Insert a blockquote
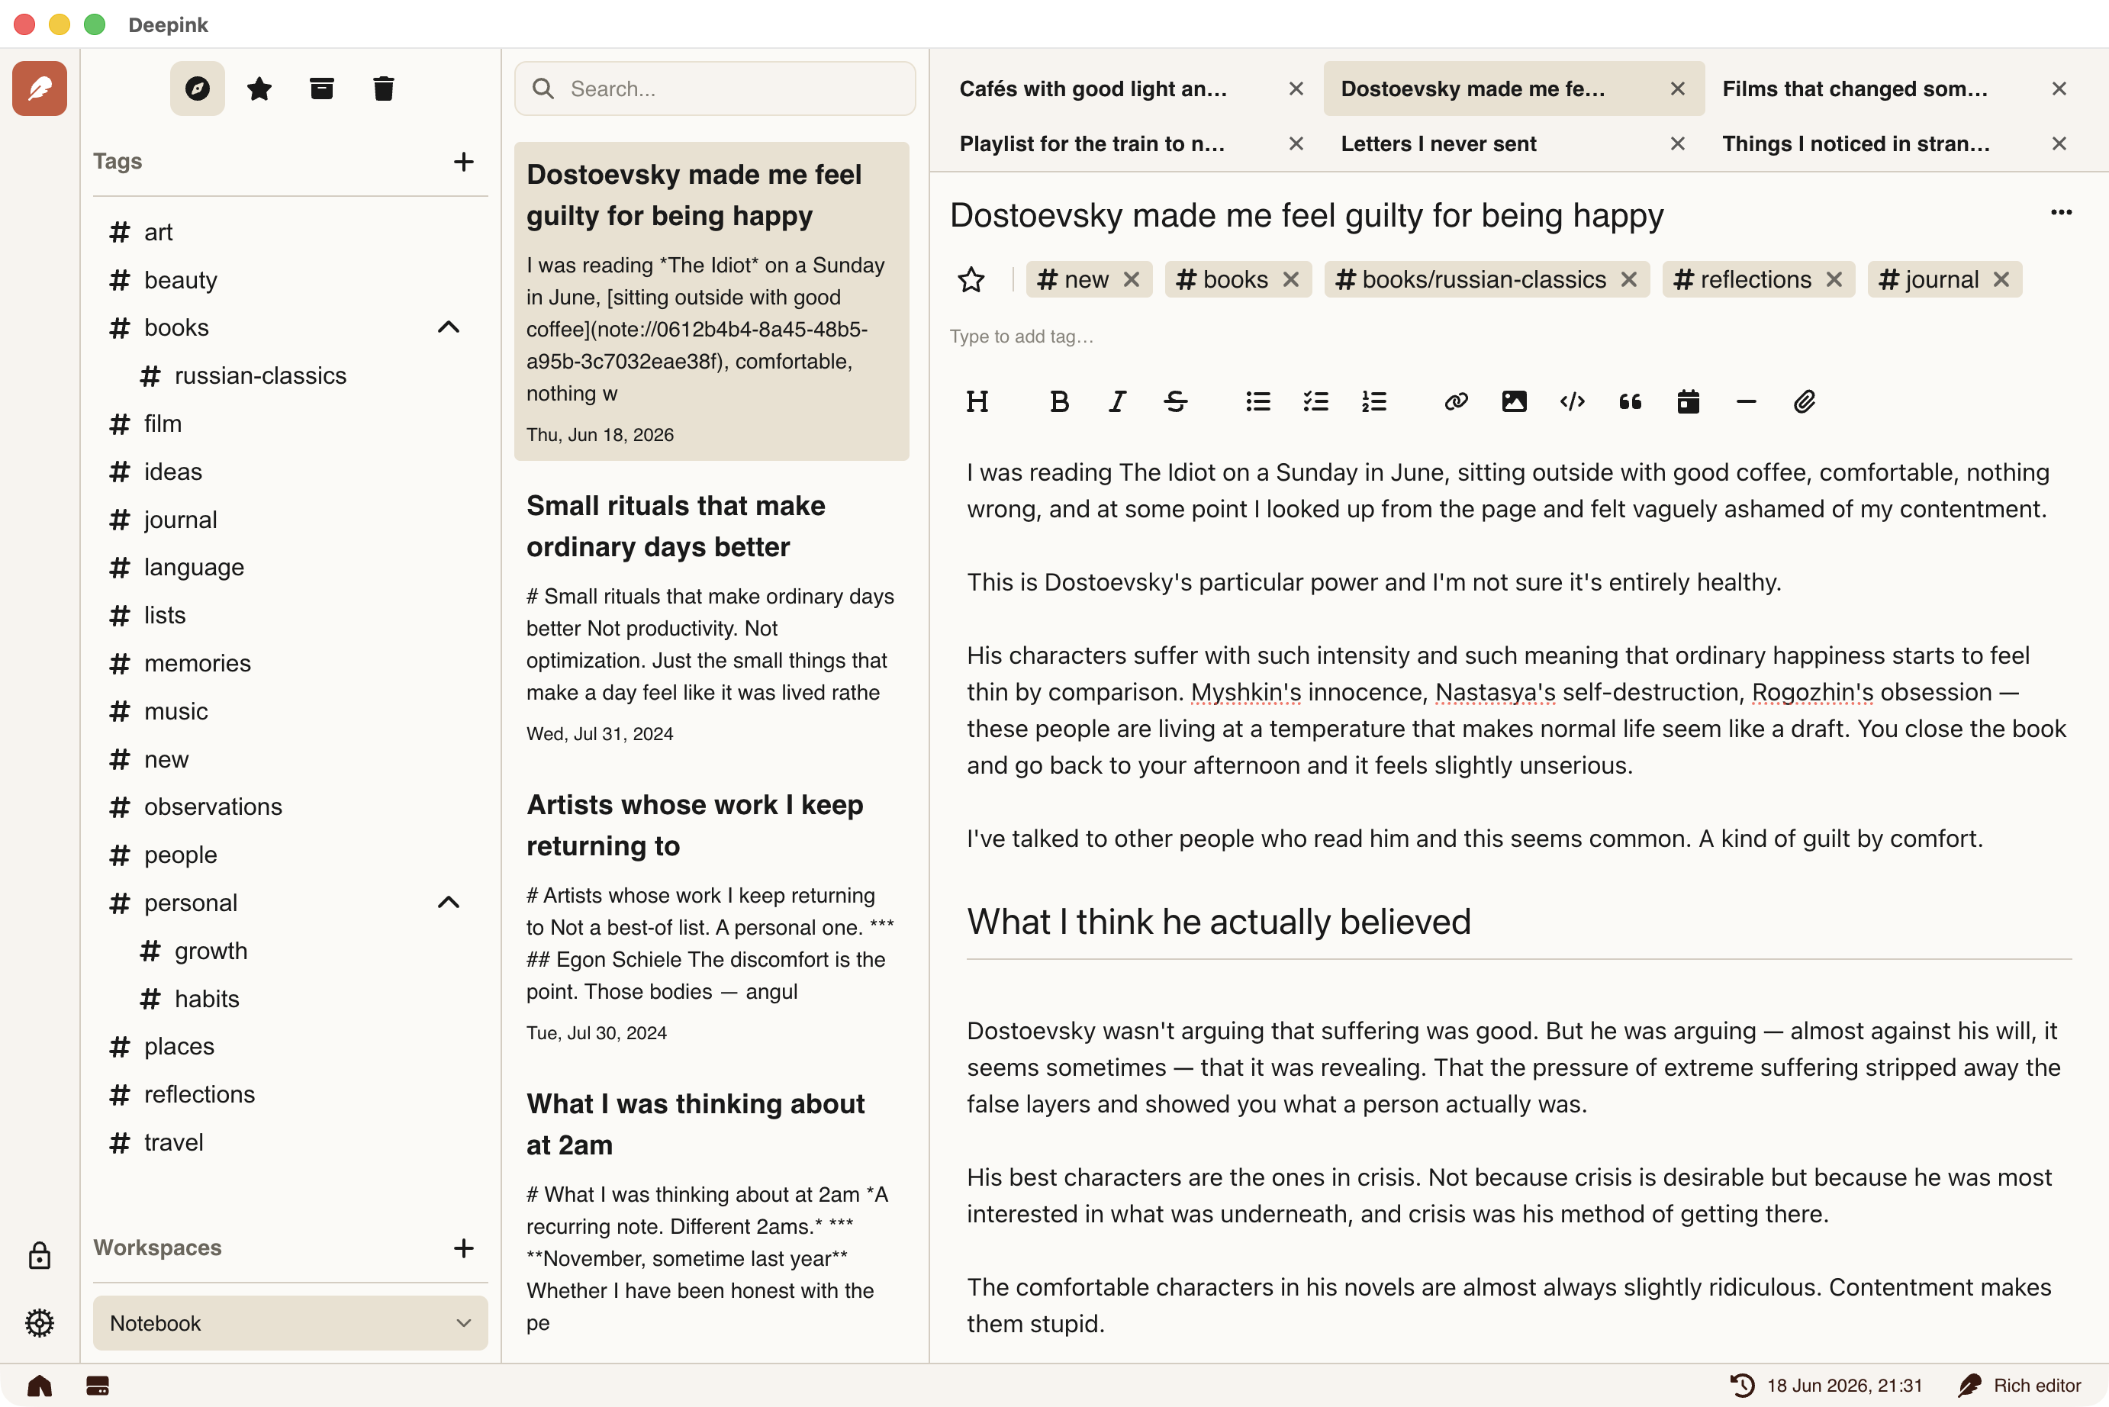 click(x=1630, y=401)
